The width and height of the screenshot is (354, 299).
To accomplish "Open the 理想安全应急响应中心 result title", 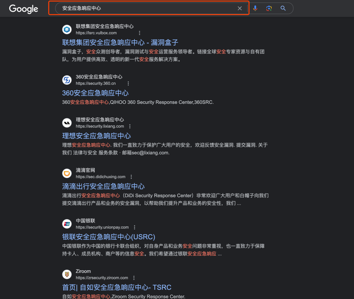I will point(96,136).
